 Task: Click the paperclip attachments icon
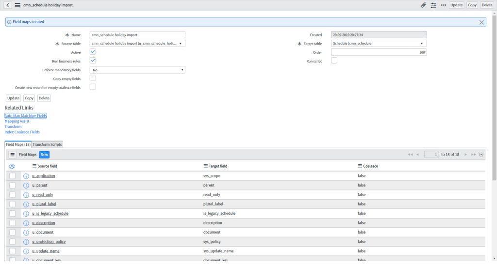(423, 5)
